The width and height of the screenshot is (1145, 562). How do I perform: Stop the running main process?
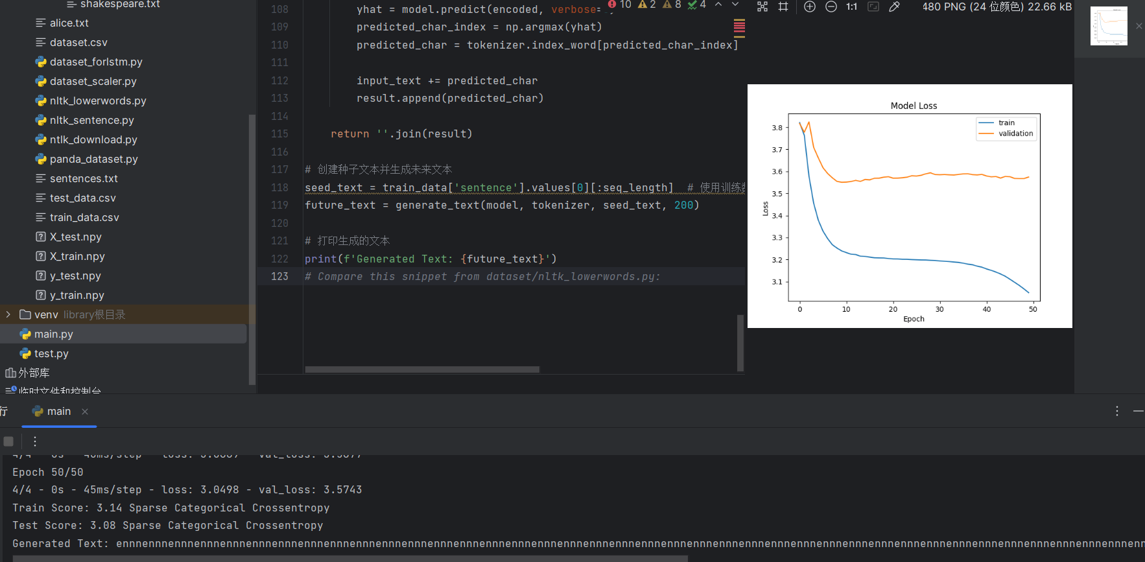tap(8, 441)
